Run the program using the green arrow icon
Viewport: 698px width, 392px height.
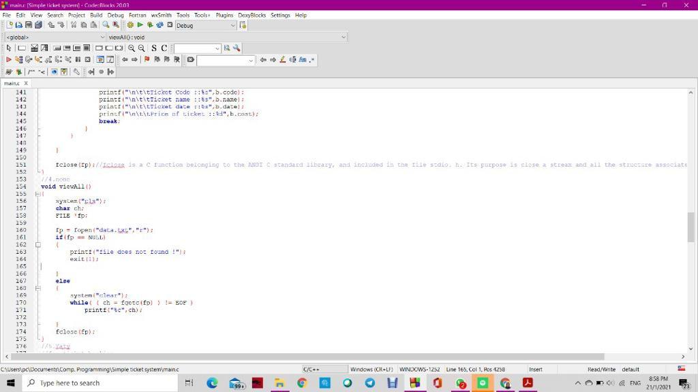pos(140,25)
